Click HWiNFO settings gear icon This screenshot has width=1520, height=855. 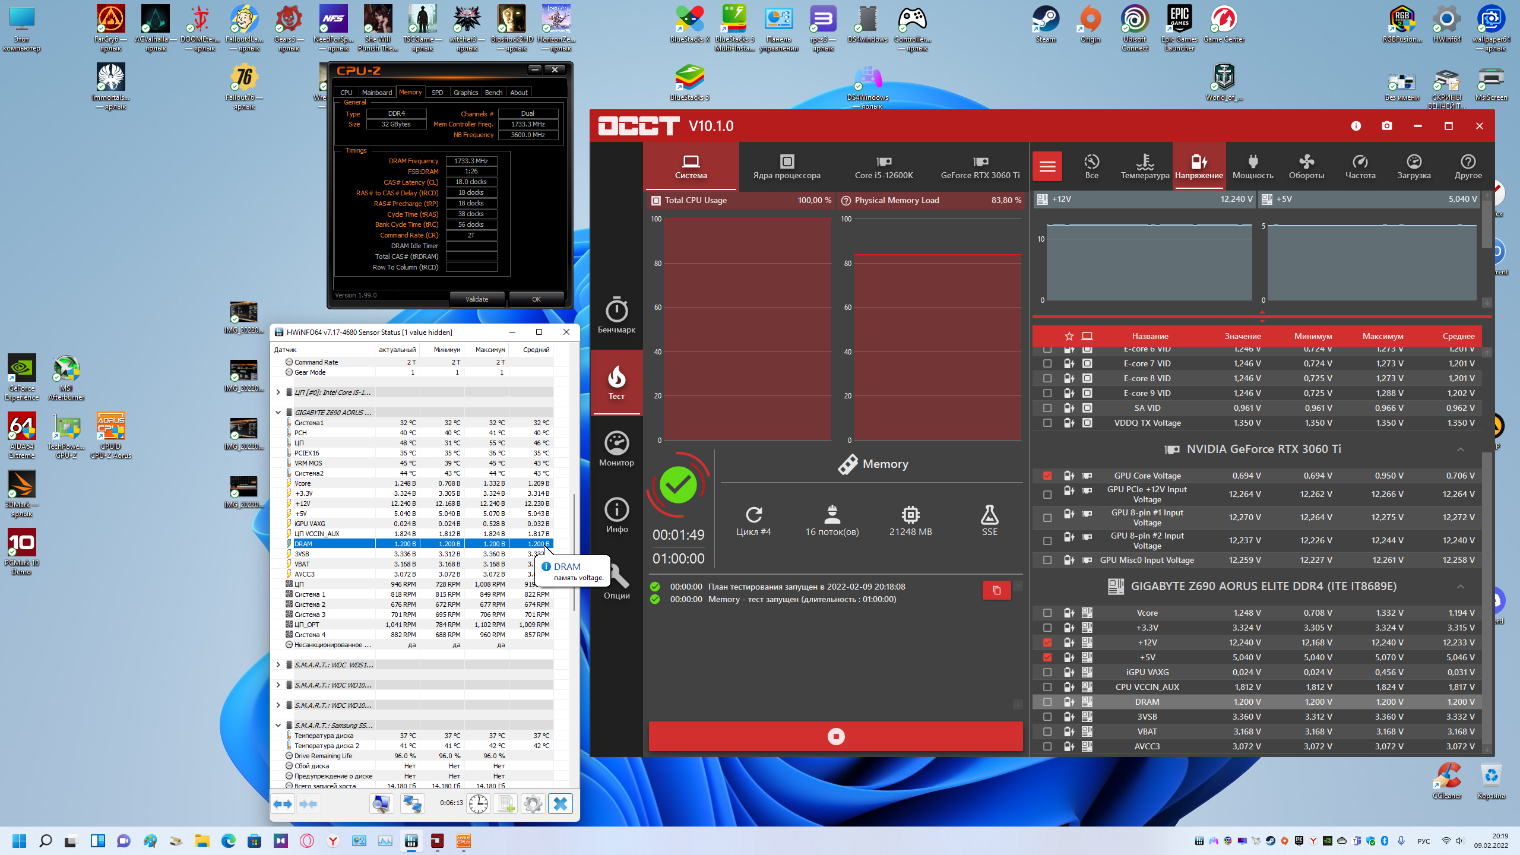tap(533, 804)
